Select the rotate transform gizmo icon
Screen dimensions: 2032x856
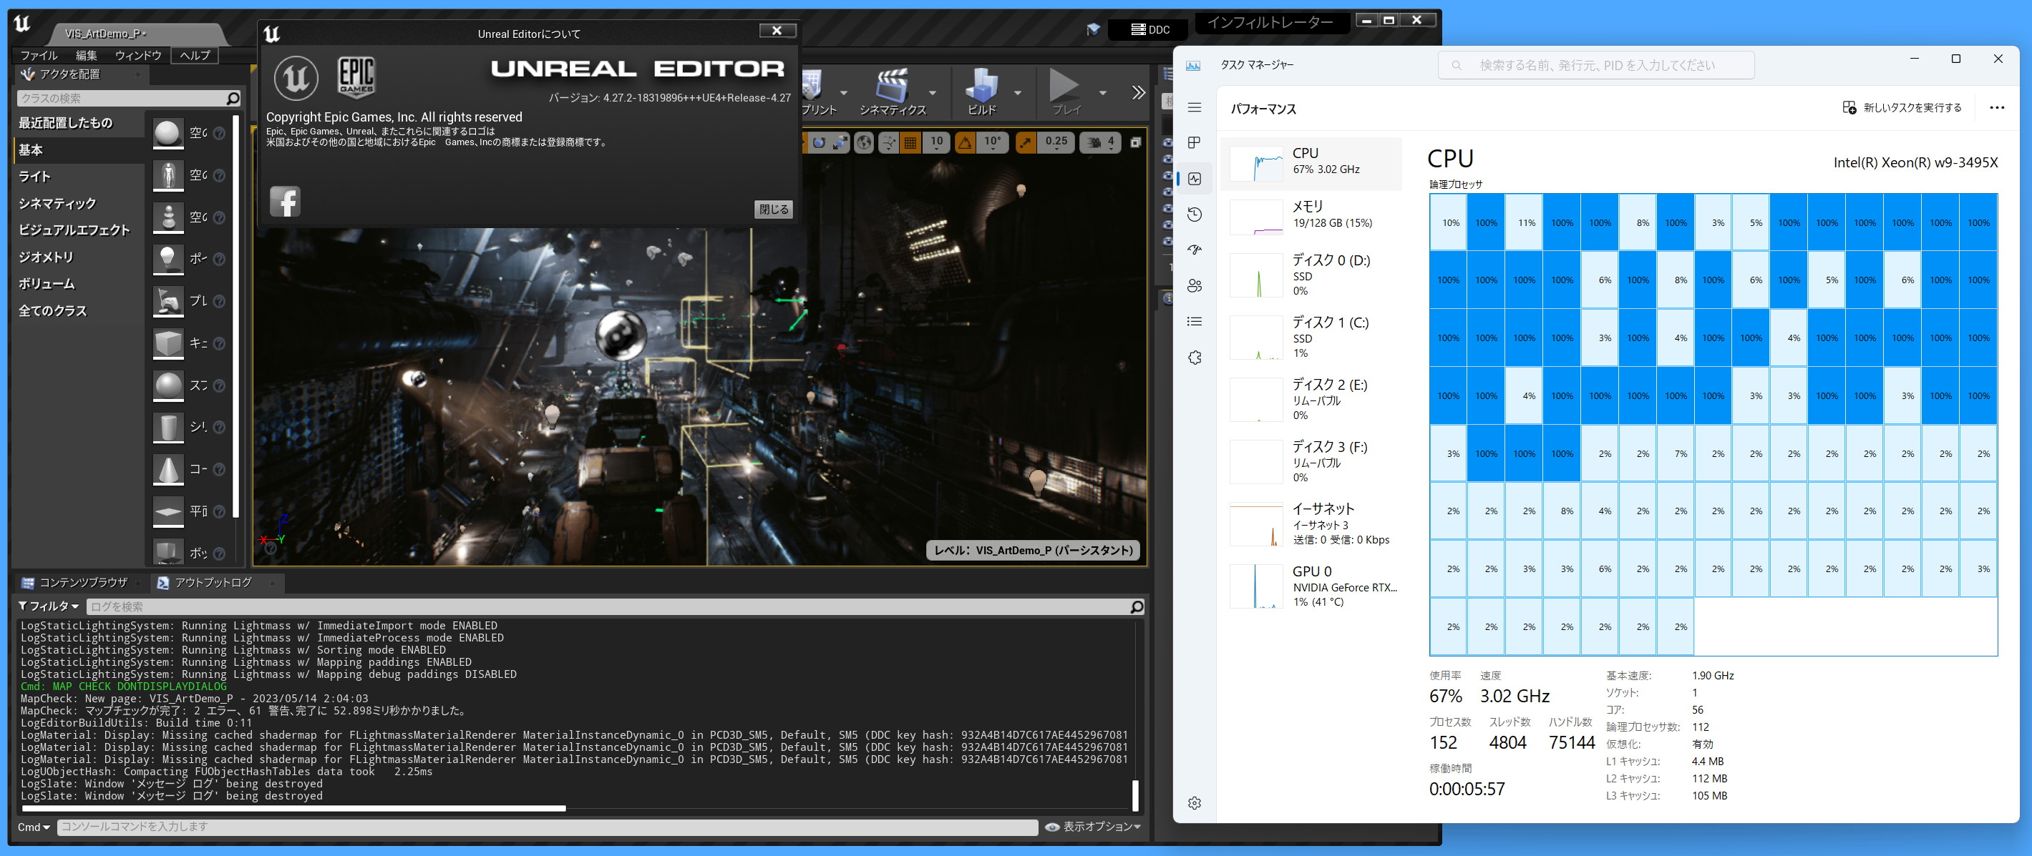pos(819,143)
